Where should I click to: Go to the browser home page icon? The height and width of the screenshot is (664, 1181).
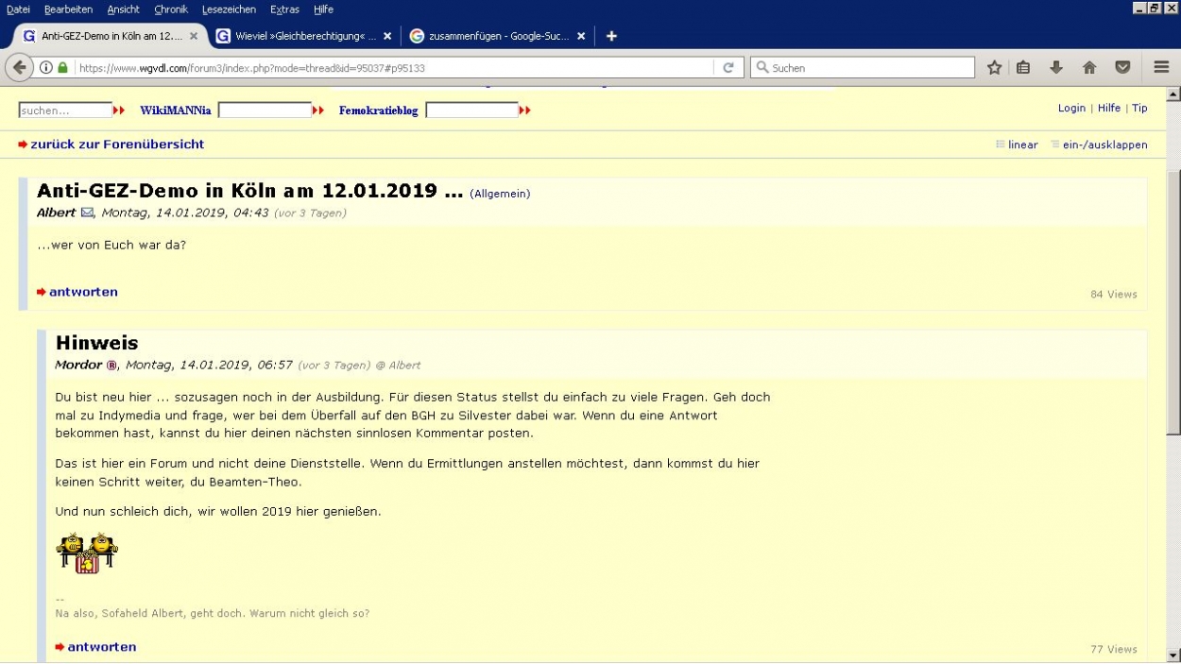[x=1089, y=68]
